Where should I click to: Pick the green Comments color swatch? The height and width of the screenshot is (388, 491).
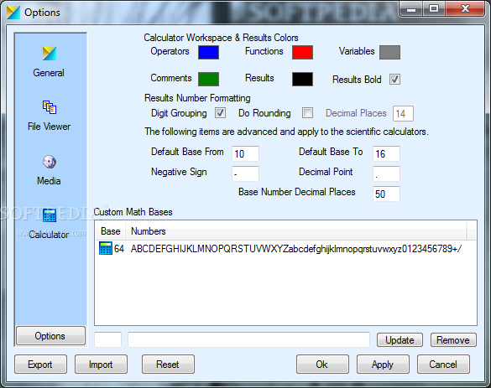(208, 79)
